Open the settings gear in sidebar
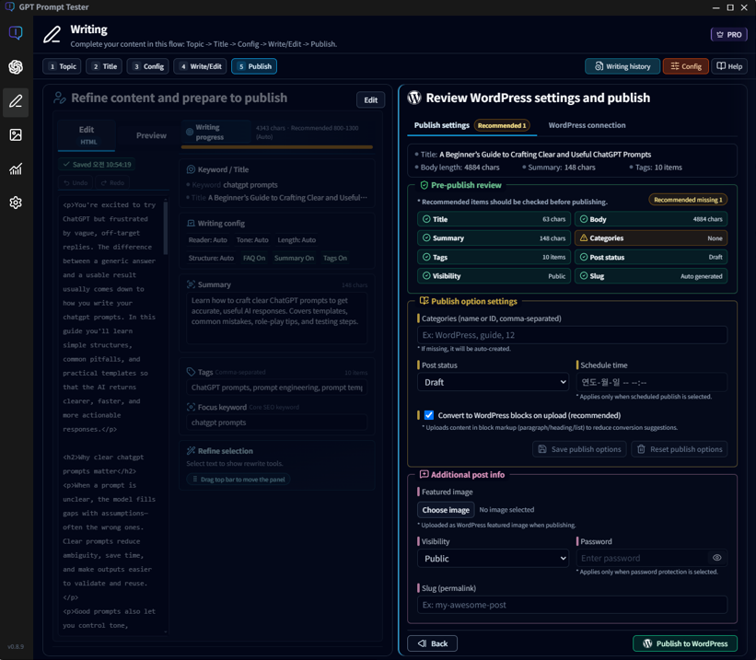Viewport: 756px width, 660px height. pyautogui.click(x=16, y=203)
